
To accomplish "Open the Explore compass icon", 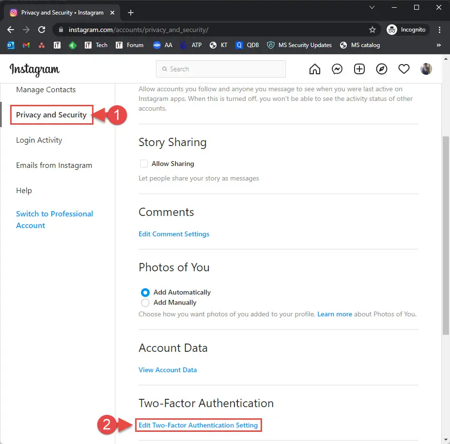I will pos(382,69).
